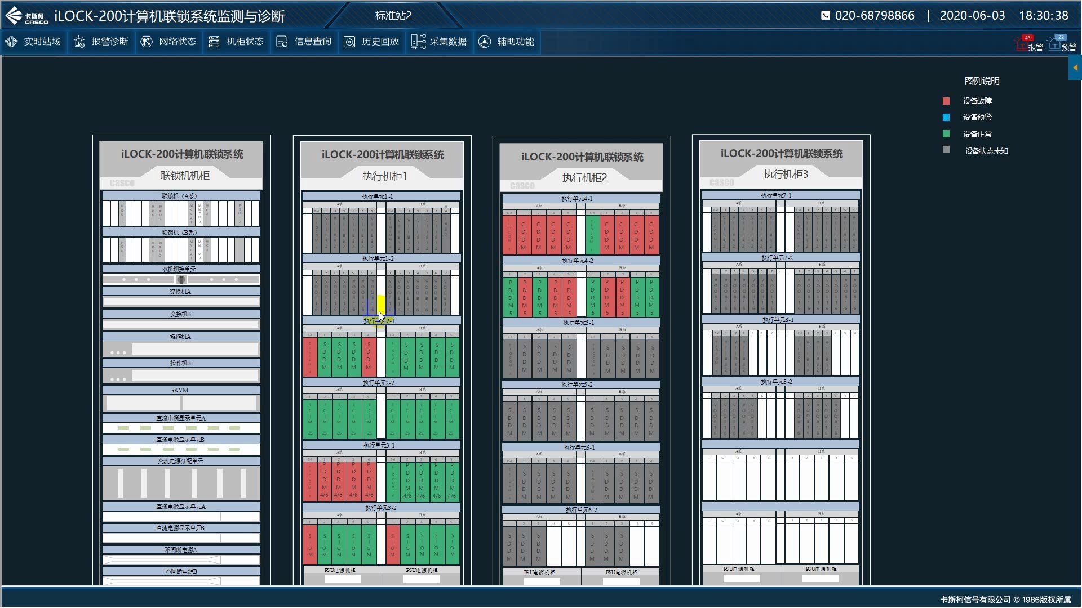Click the alarm light icon beside 报警诊断

pyautogui.click(x=79, y=42)
